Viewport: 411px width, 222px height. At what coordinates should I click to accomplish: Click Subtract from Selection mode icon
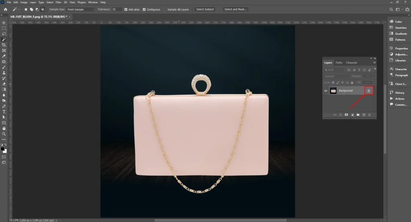tap(37, 10)
